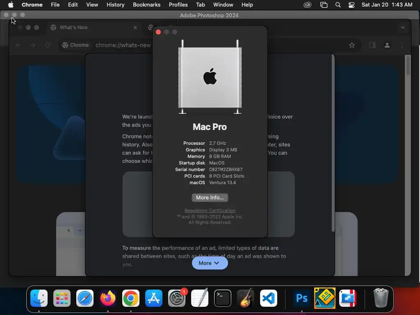Select the What's New tab

(94, 27)
